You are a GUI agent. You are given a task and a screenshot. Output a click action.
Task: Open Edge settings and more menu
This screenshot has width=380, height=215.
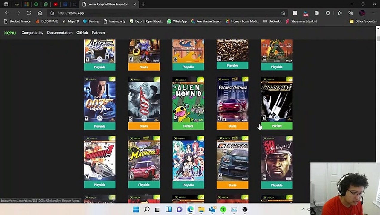point(373,13)
